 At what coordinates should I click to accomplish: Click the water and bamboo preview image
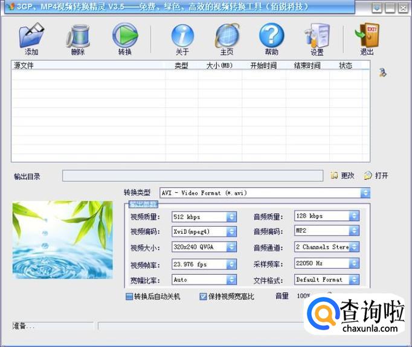point(63,240)
